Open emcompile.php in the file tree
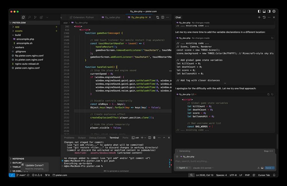Screen dimensions: 287x186 [x=25, y=39]
